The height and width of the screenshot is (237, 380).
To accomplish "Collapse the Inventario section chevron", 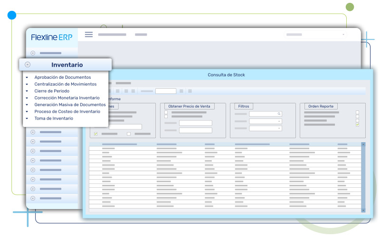I will pos(28,65).
